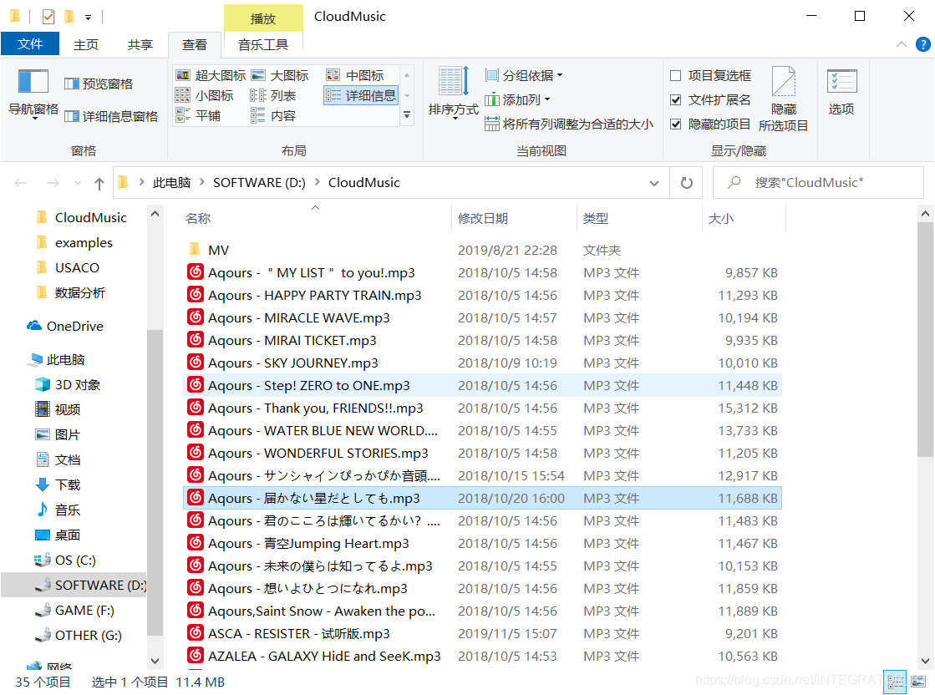Select ASCA - RESISTER file

pyautogui.click(x=482, y=634)
